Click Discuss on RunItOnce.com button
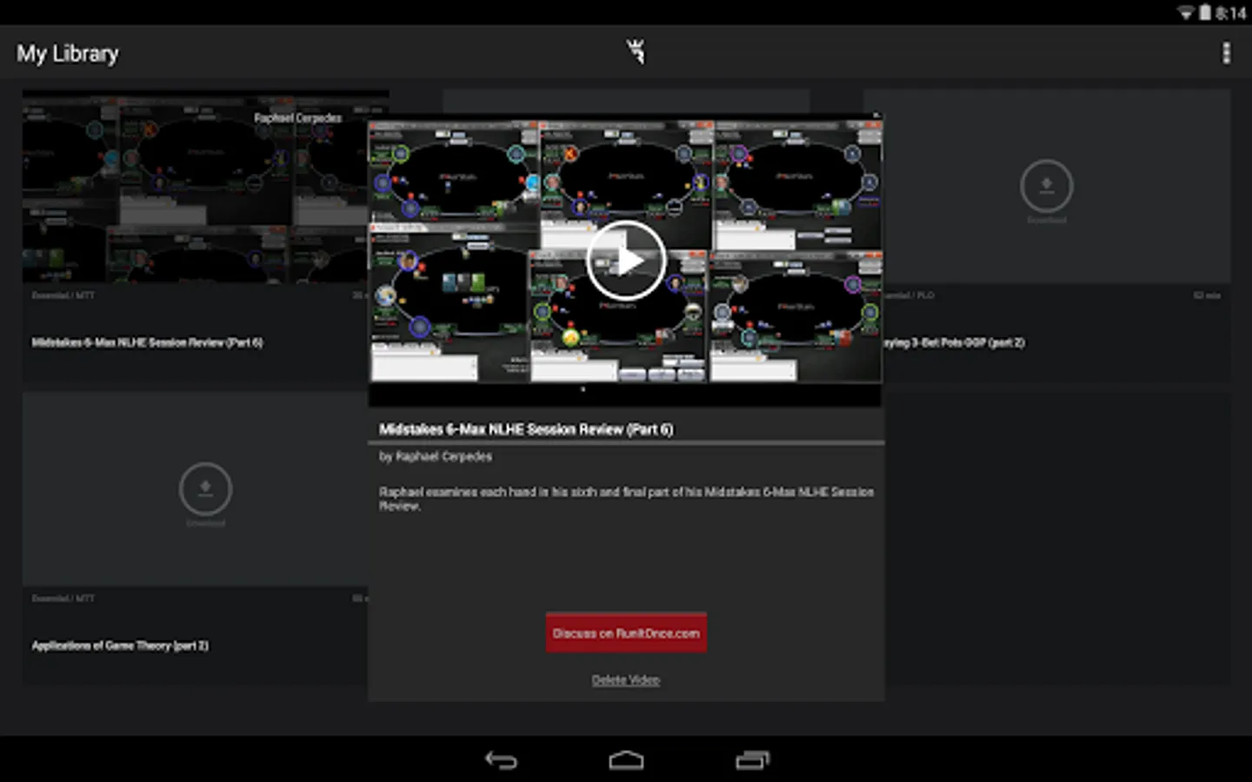Screen dimensions: 1252x782 pyautogui.click(x=626, y=633)
